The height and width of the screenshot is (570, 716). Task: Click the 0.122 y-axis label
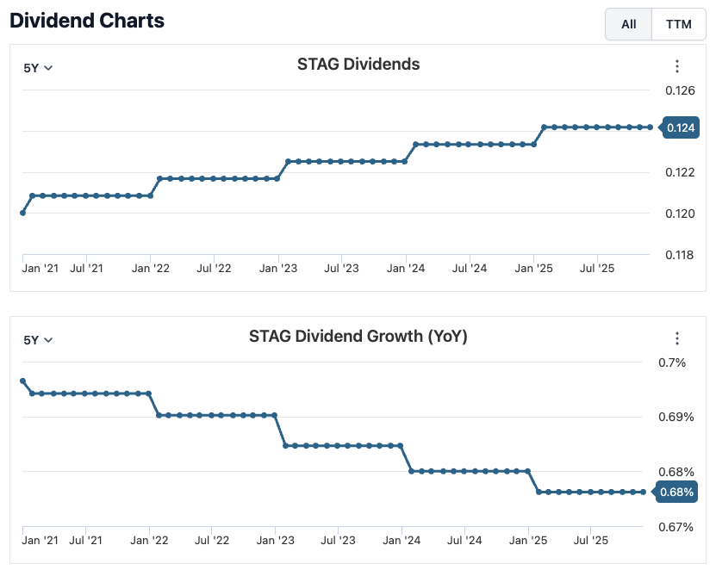click(680, 172)
